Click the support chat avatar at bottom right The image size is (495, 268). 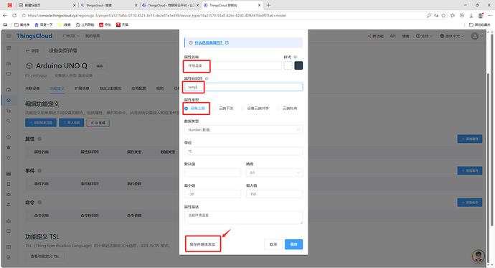pyautogui.click(x=478, y=256)
